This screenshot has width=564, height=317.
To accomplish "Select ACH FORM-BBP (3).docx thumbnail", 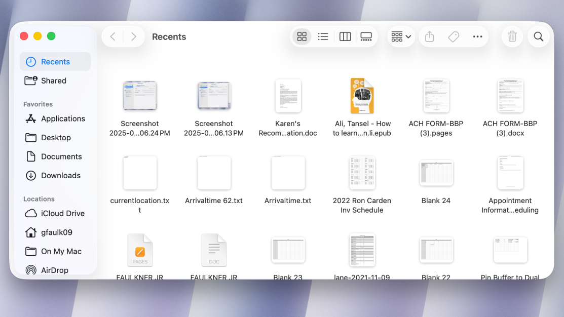I will point(510,96).
